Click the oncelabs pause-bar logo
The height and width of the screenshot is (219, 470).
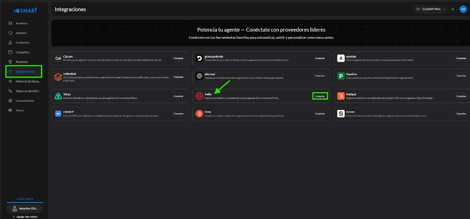pos(341,58)
